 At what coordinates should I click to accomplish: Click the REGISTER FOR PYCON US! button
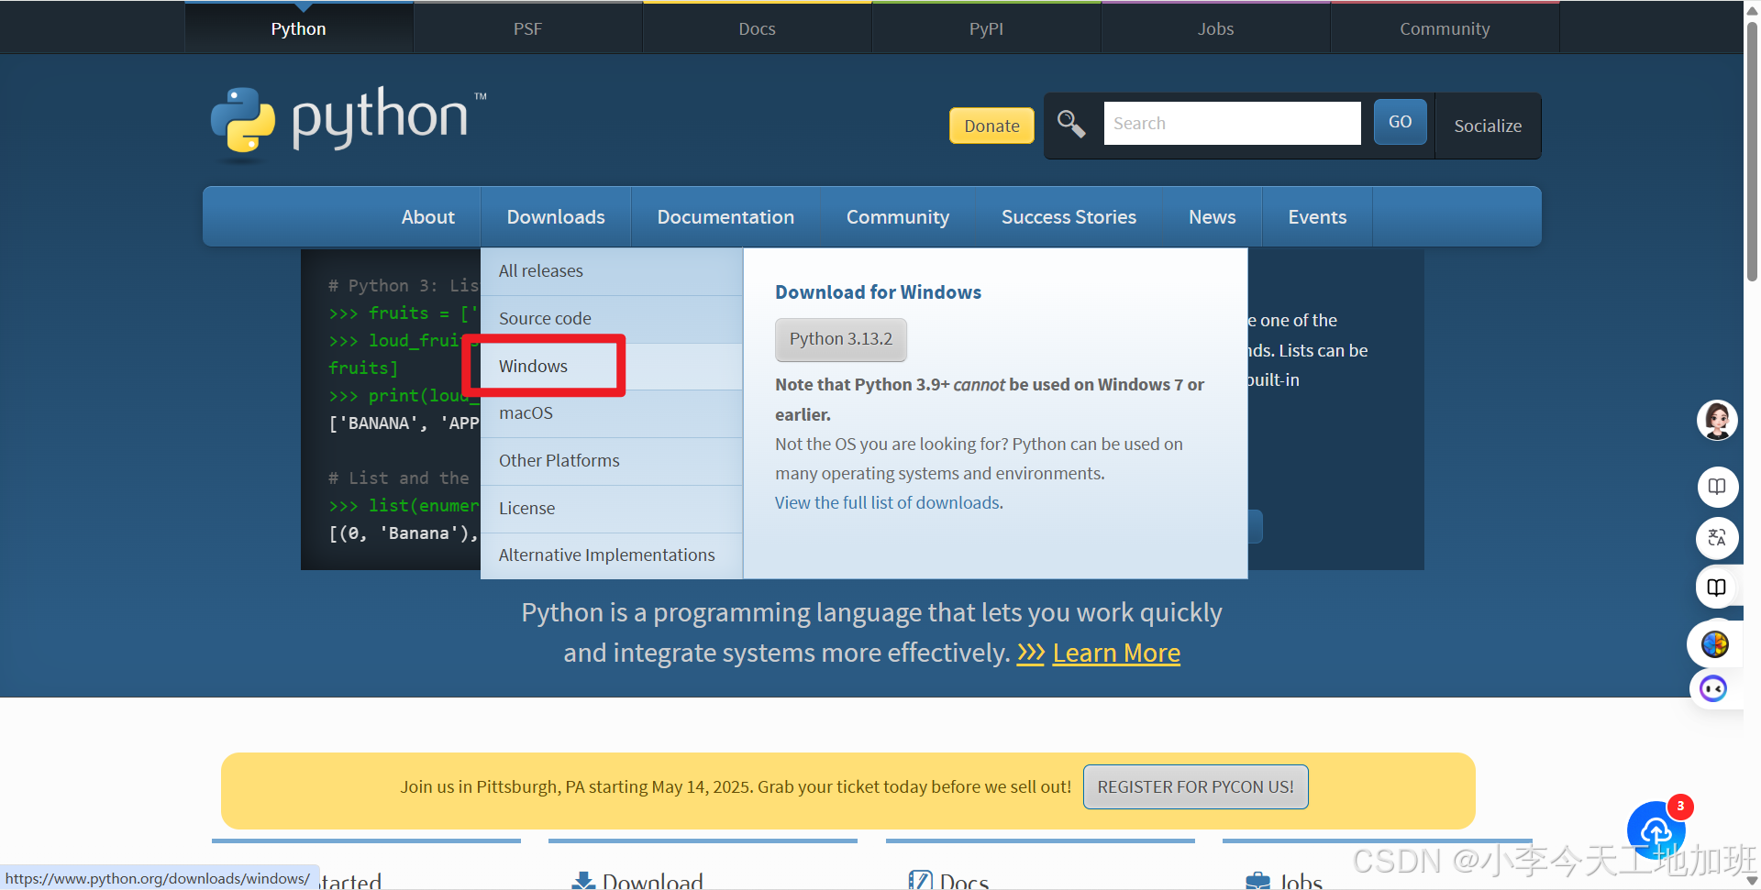point(1196,787)
